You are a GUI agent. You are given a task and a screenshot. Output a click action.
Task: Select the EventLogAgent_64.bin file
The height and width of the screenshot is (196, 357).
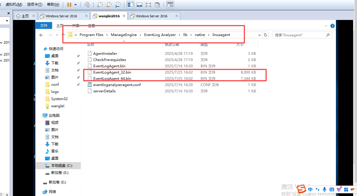click(112, 79)
